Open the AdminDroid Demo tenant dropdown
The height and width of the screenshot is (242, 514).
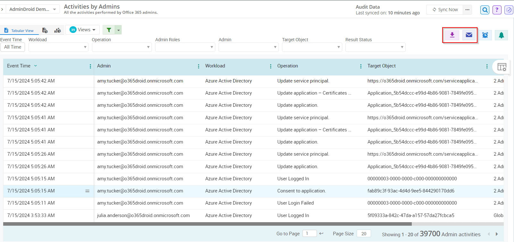click(32, 9)
